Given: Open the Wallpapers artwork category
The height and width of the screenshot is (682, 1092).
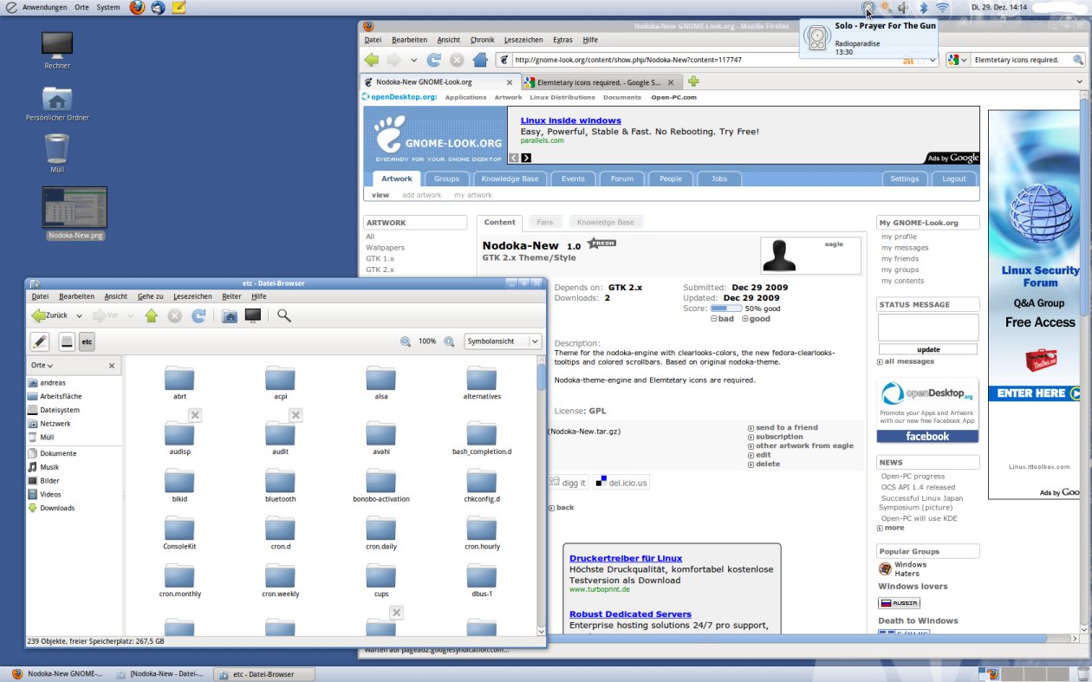Looking at the screenshot, I should tap(385, 247).
